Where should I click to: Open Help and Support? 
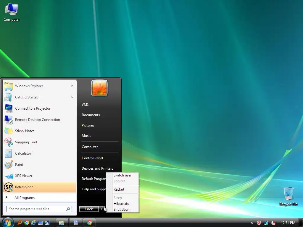(94, 189)
